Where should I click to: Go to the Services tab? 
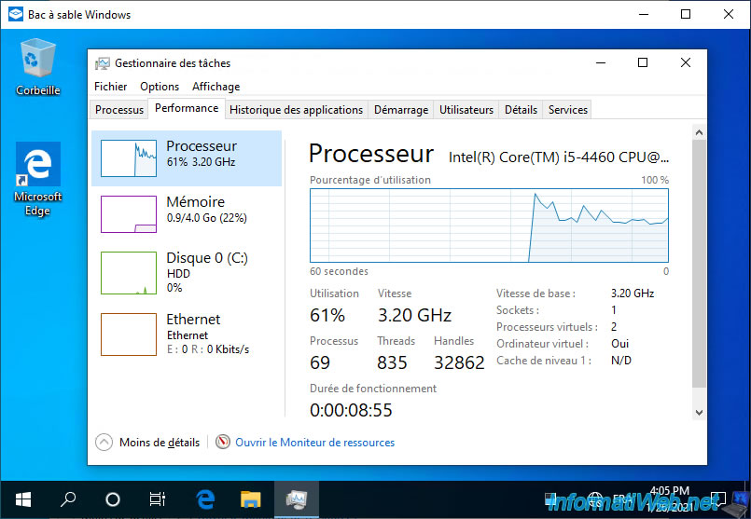pos(568,110)
